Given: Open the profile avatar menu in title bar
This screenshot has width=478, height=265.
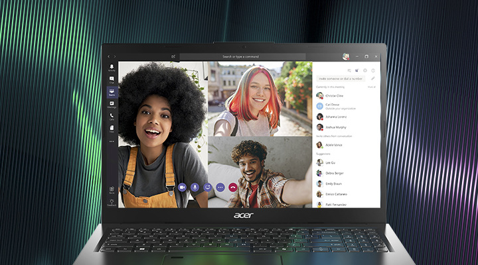Looking at the screenshot, I should [345, 57].
